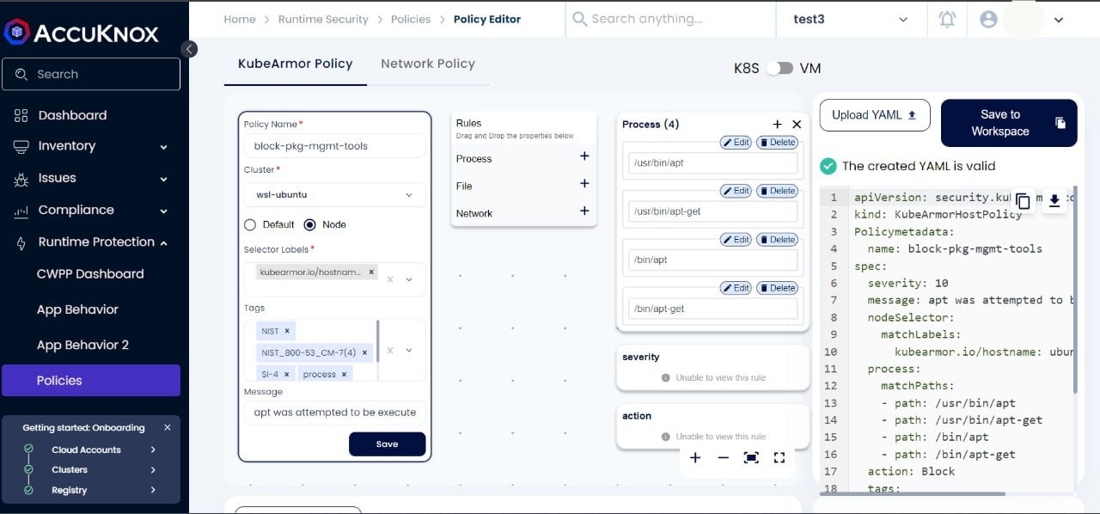Zoom out on the policy canvas
This screenshot has height=514, width=1100.
point(723,458)
